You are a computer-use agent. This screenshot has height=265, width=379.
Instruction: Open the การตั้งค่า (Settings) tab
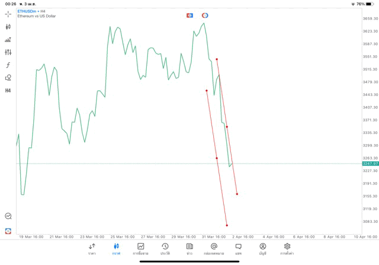(287, 249)
